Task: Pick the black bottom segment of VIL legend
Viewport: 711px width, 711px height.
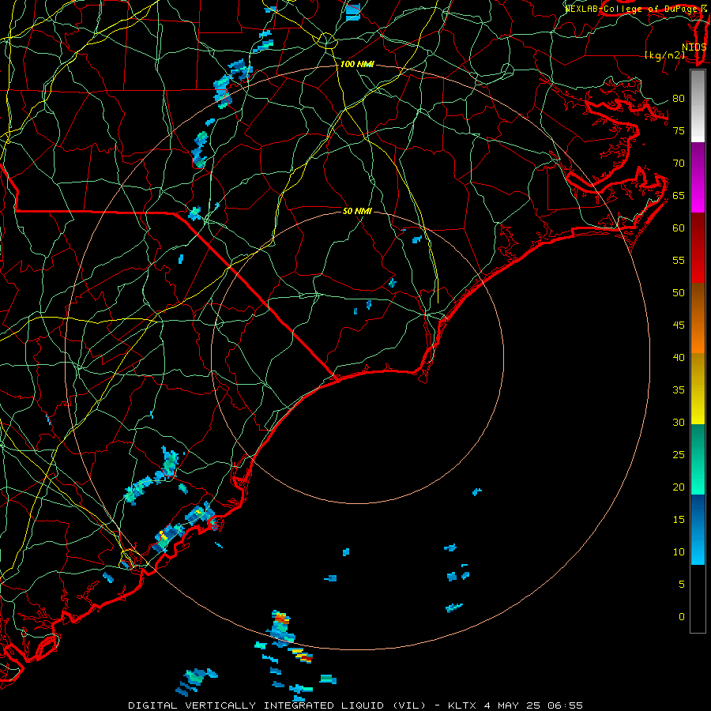Action: pyautogui.click(x=698, y=598)
